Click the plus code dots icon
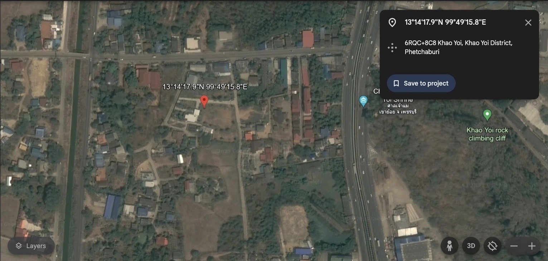Viewport: 548px width, 261px height. [x=392, y=48]
